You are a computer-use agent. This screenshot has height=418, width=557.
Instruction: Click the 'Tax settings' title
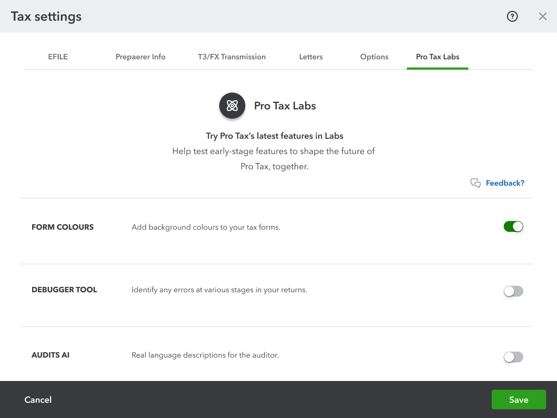tap(46, 17)
